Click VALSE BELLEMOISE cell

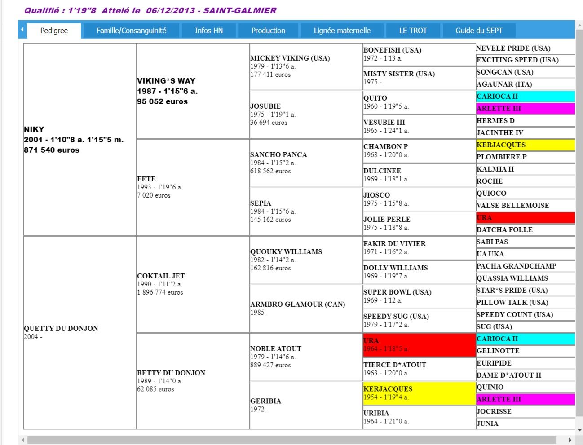pos(526,206)
